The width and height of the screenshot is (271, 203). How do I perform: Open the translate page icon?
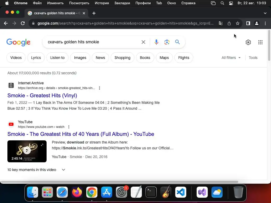click(220, 23)
